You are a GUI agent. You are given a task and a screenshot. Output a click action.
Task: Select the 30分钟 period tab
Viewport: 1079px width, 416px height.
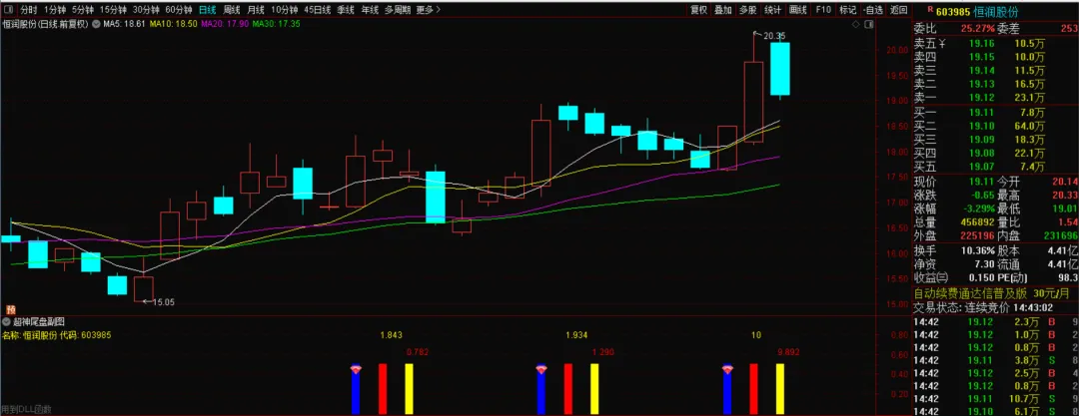146,10
